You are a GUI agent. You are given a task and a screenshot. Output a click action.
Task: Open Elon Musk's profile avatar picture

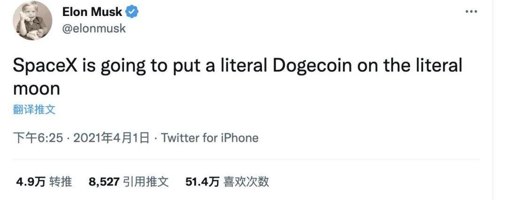[x=32, y=20]
